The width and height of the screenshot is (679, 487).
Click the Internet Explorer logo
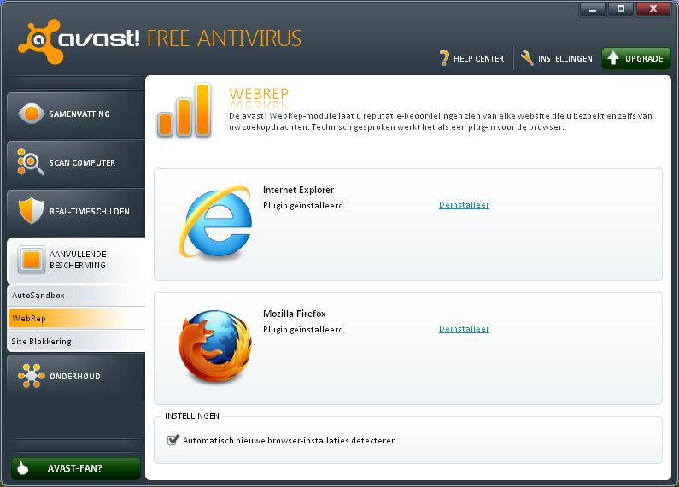(x=215, y=222)
